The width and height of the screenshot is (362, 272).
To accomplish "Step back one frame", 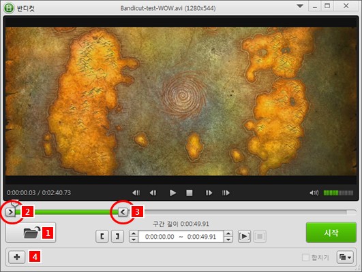I will click(153, 192).
